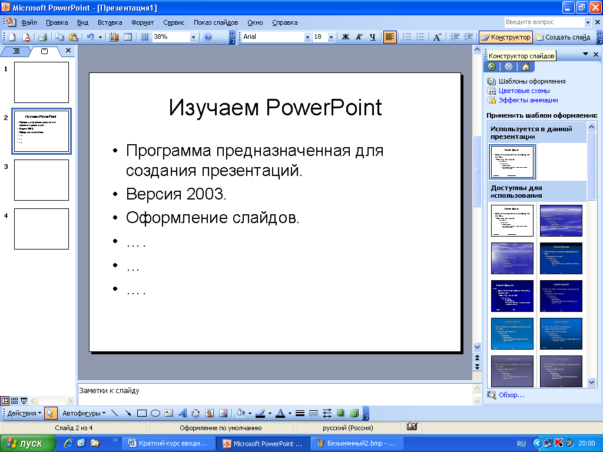
Task: Toggle show/hide grid button
Action: pos(145,37)
